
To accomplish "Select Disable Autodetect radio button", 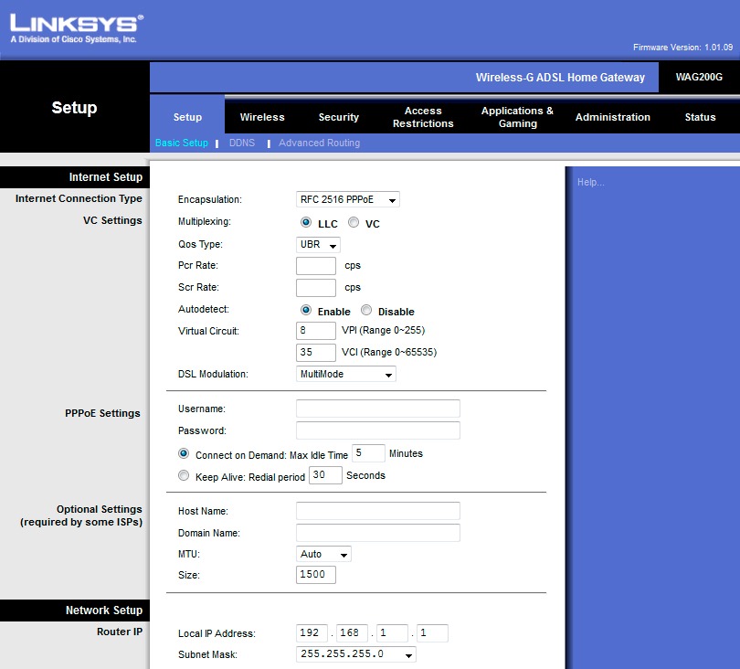I will click(366, 310).
